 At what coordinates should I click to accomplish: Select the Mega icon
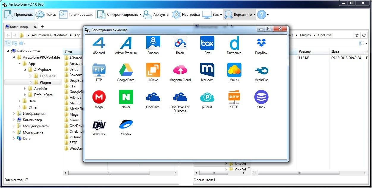pos(99,97)
